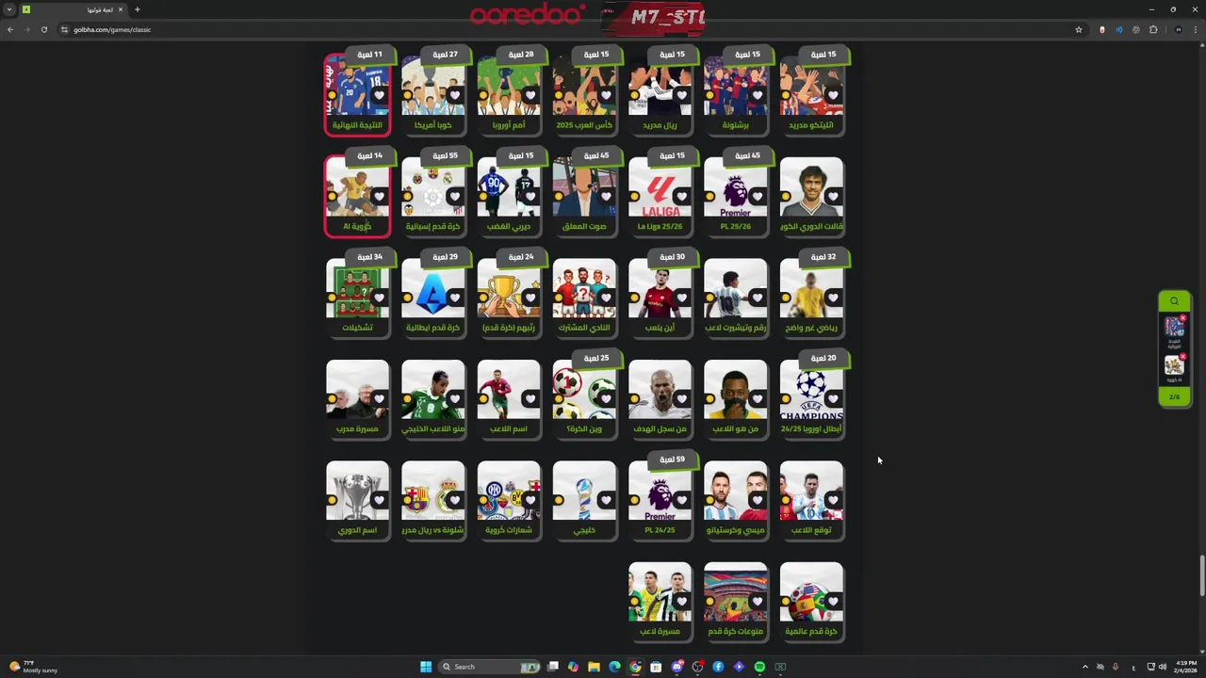Click the اسم اللاعب label

coord(509,428)
